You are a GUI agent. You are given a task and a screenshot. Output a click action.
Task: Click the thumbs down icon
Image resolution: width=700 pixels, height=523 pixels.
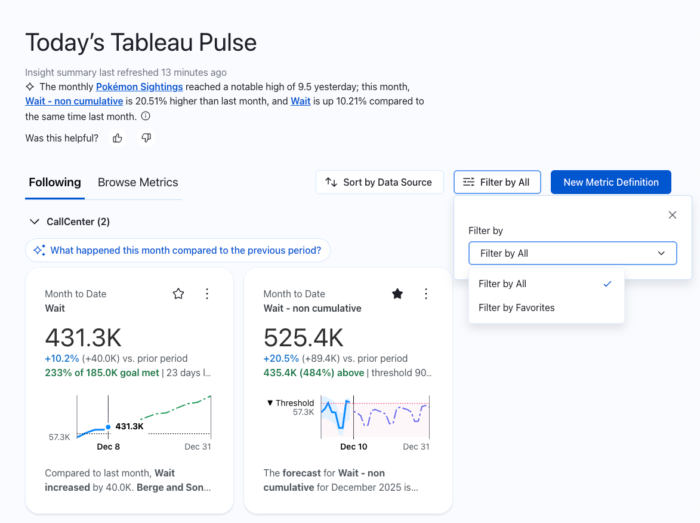146,139
